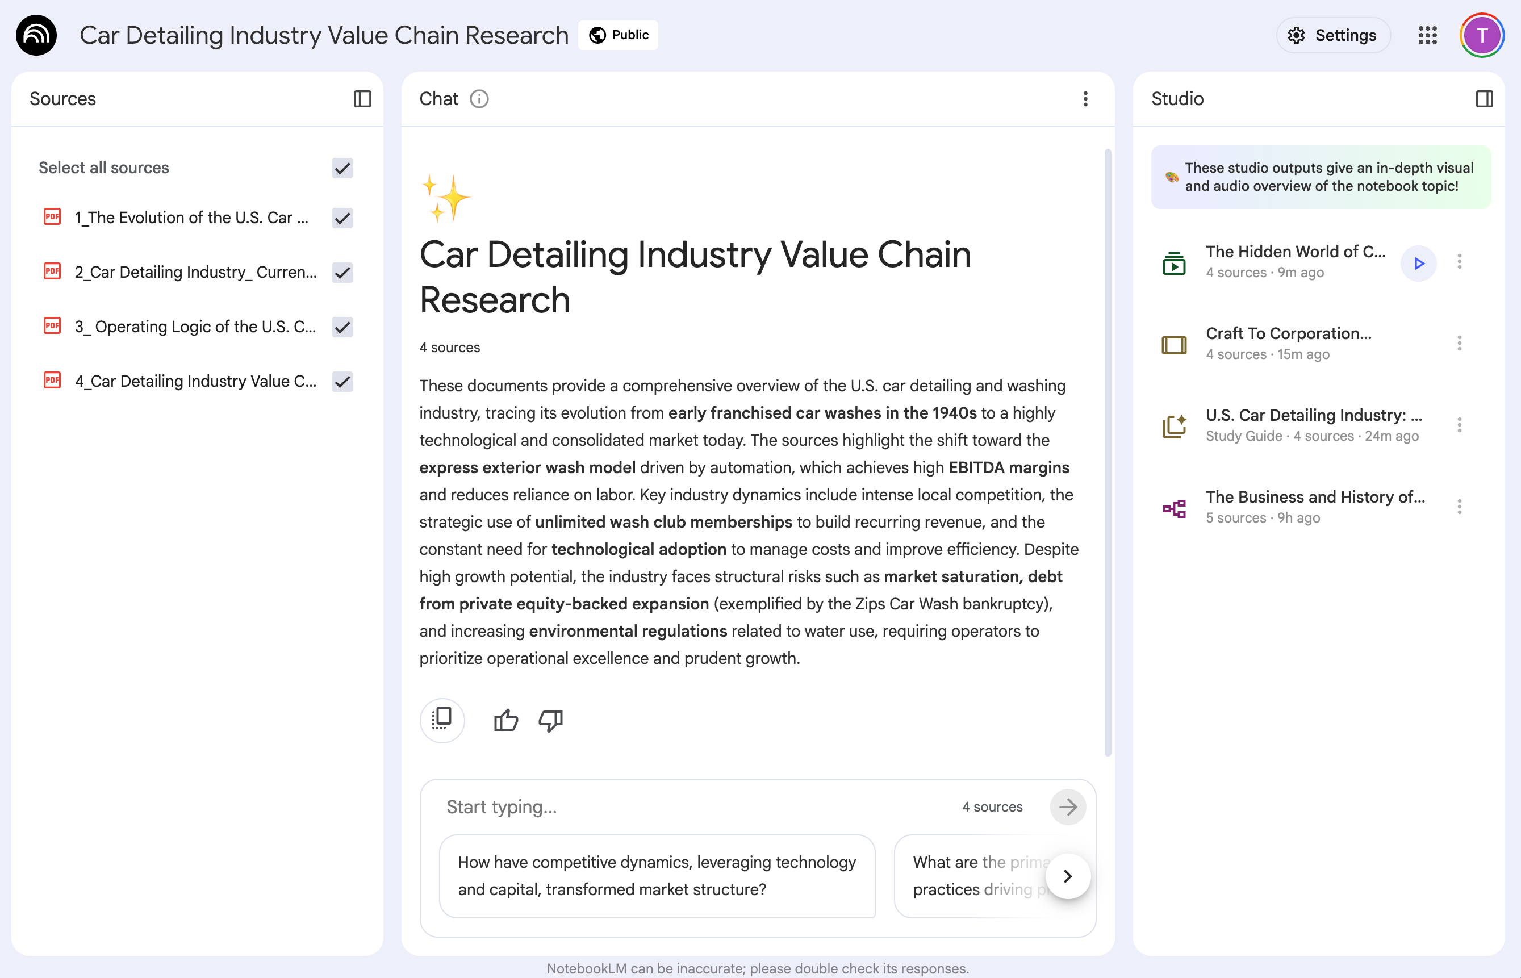Screen dimensions: 1521x978
Task: Copy the summary to a note
Action: [442, 720]
